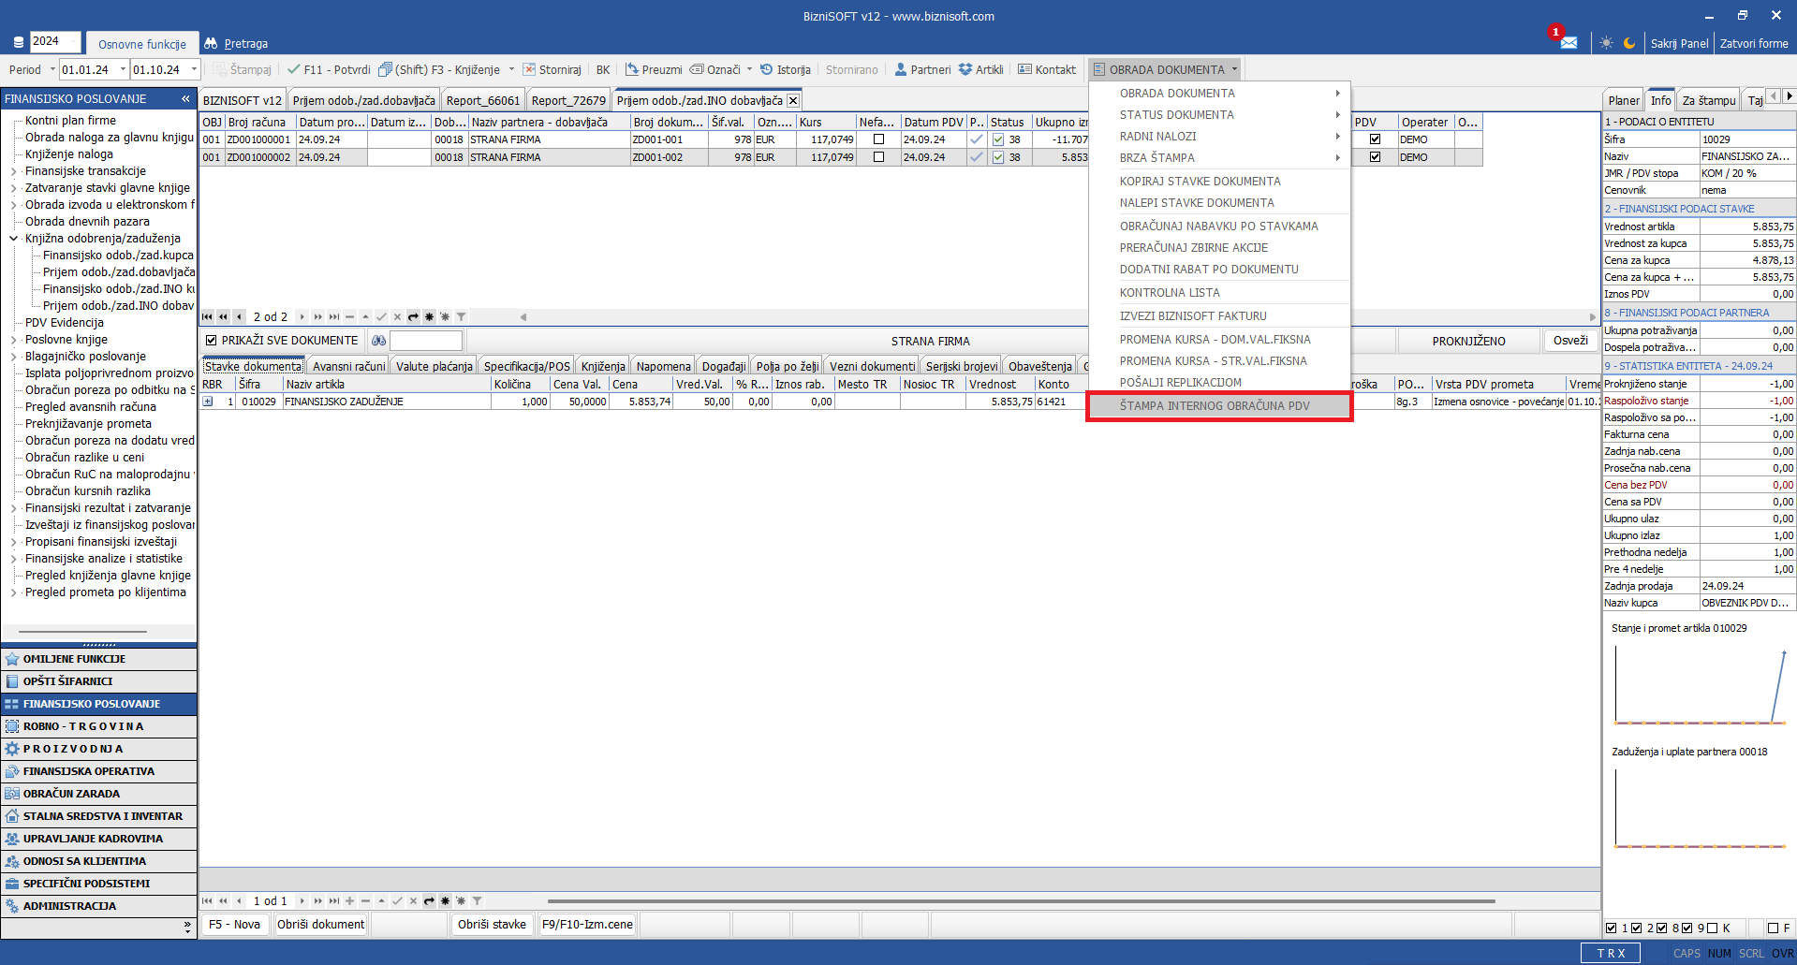Toggle the F checkbox in bottom right
The width and height of the screenshot is (1797, 965).
1773,928
